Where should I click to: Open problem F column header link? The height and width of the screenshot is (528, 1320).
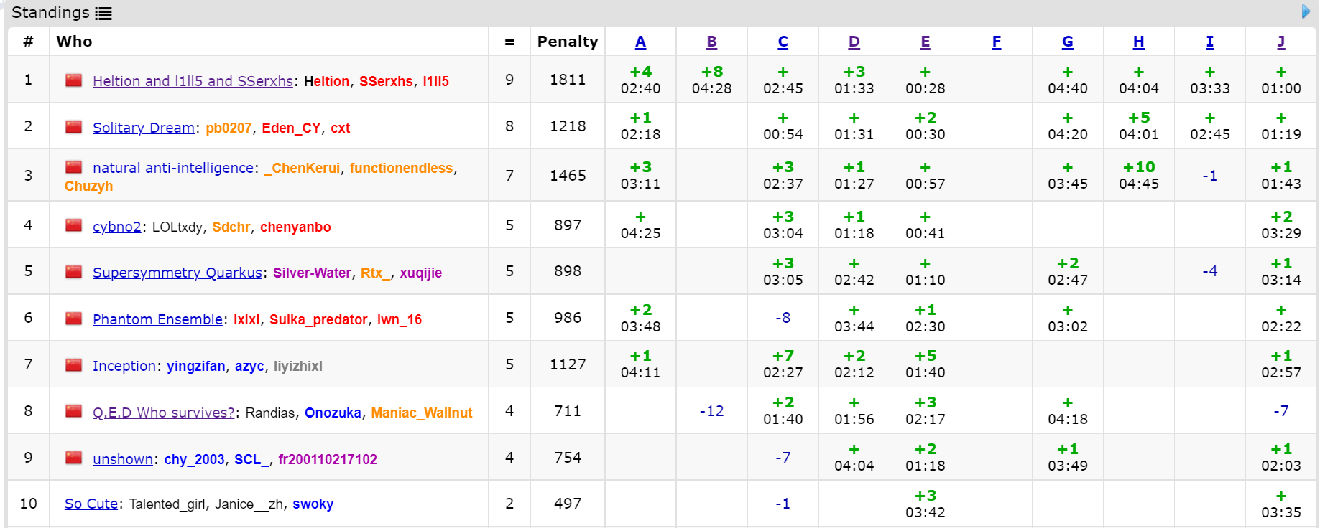point(996,42)
